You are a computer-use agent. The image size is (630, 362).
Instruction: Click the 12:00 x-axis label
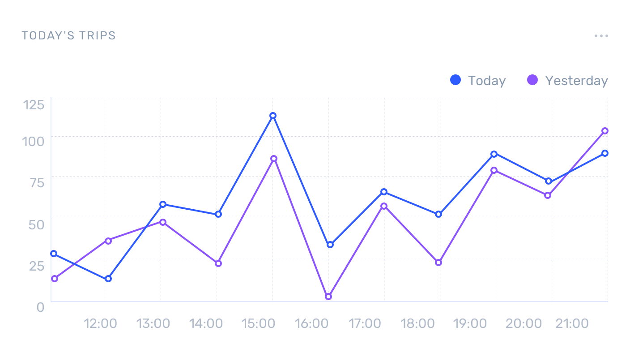(100, 323)
